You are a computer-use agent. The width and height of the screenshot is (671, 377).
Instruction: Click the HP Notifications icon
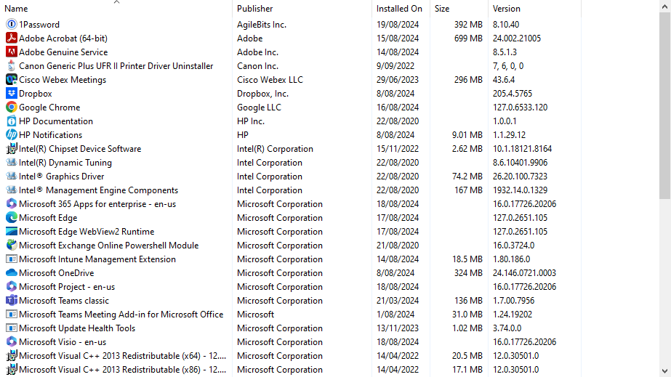tap(11, 134)
